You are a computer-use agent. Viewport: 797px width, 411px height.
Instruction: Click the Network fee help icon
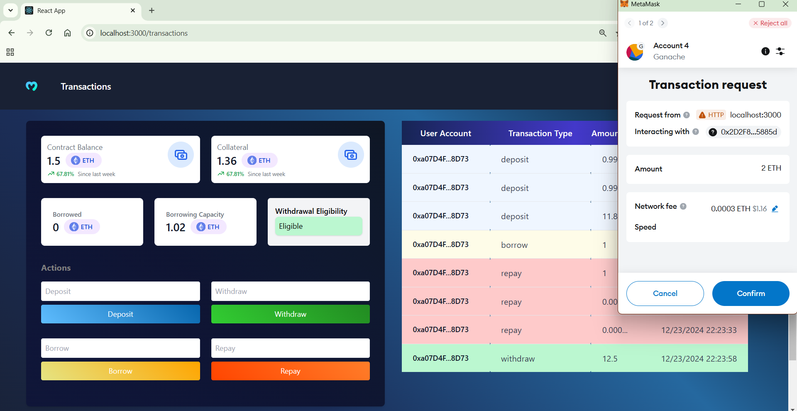coord(683,206)
